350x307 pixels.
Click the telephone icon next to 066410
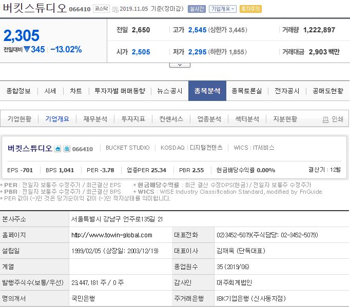pos(67,149)
